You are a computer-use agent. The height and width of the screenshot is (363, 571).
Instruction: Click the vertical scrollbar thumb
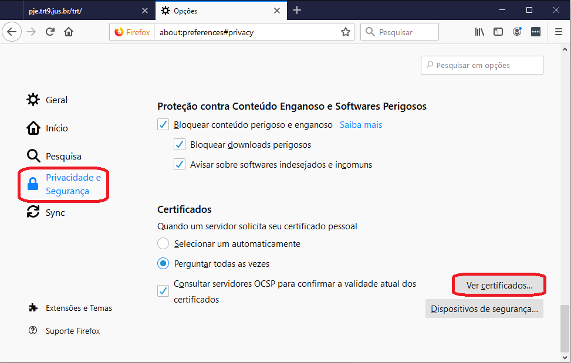pyautogui.click(x=565, y=328)
